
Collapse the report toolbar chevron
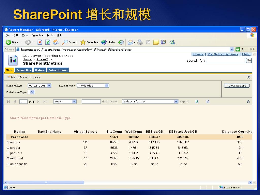[248, 102]
